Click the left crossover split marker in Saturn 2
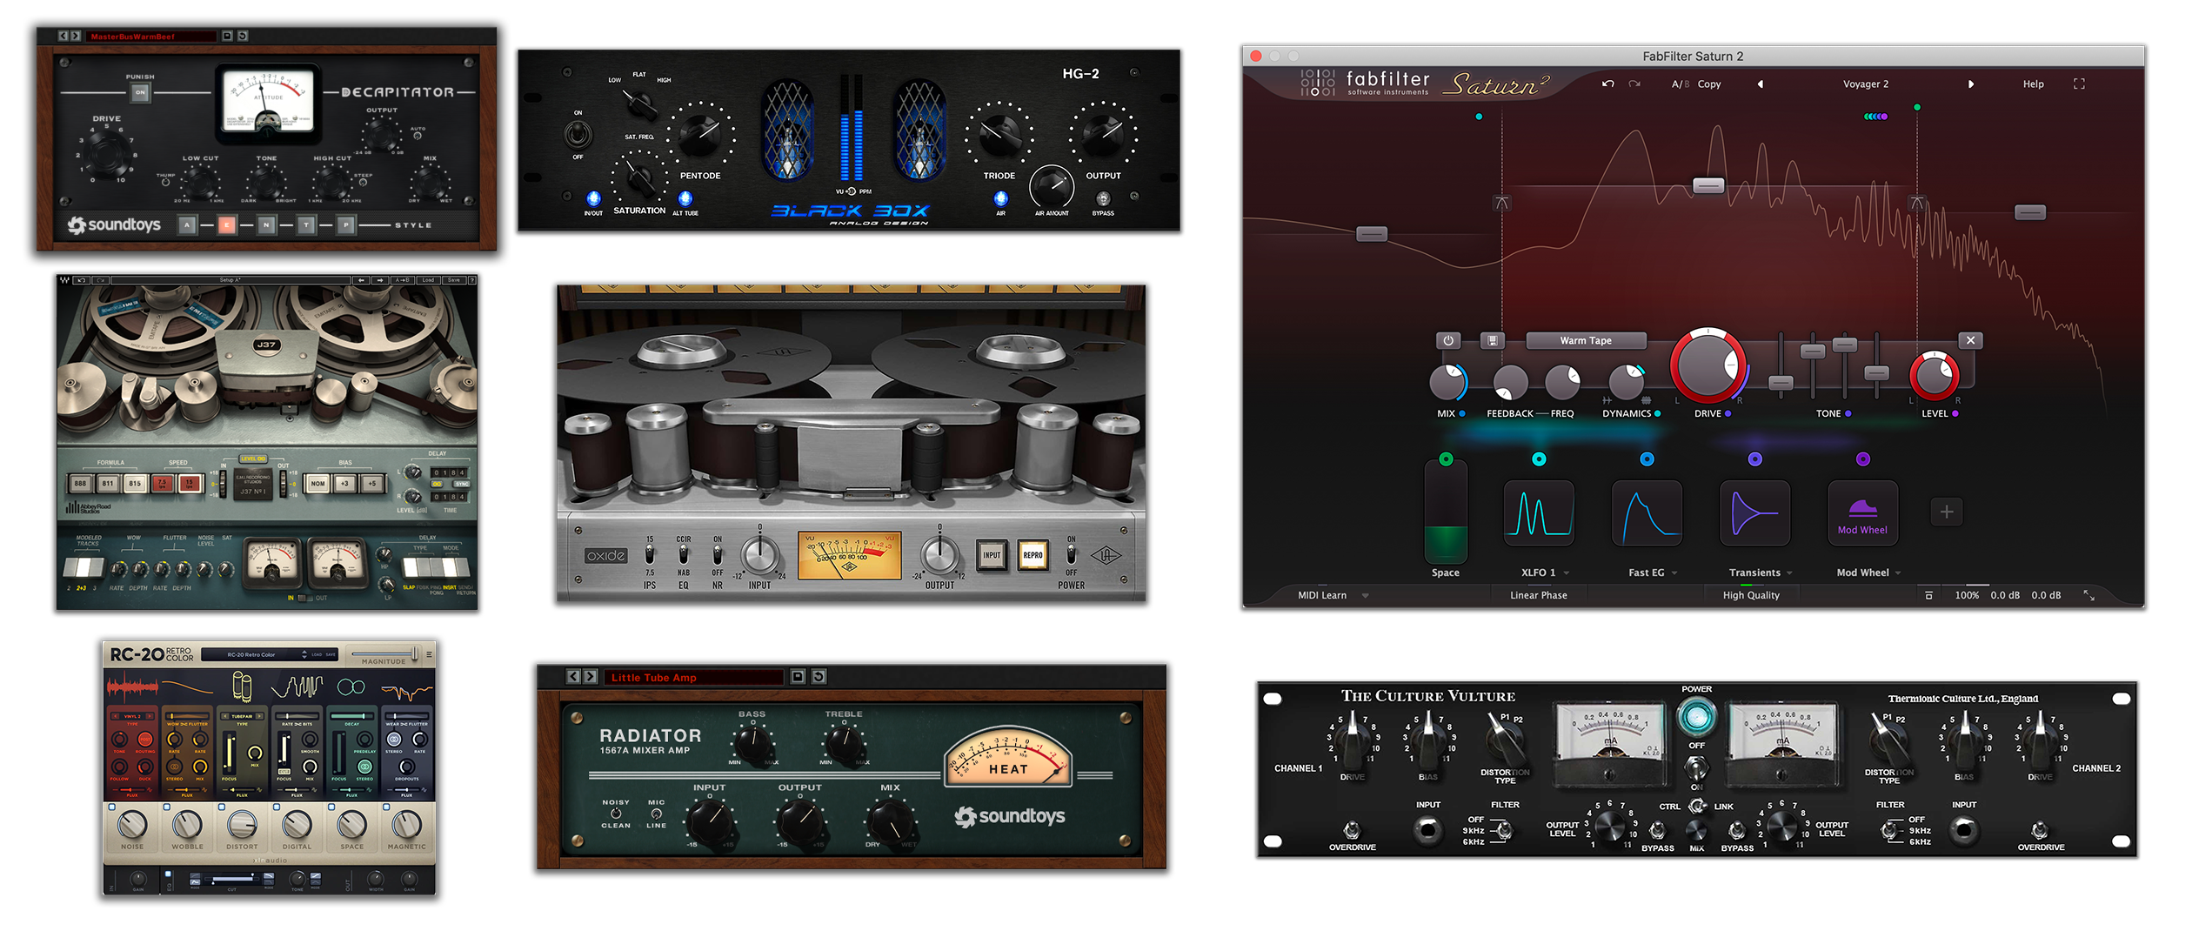Screen dimensions: 2192x951 pyautogui.click(x=1502, y=203)
